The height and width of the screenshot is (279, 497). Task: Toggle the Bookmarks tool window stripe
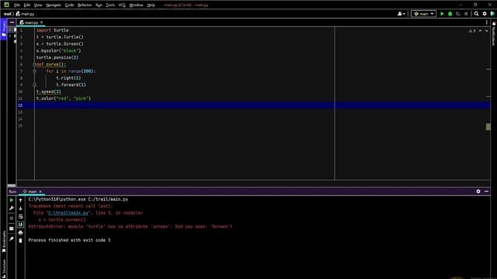point(4,242)
